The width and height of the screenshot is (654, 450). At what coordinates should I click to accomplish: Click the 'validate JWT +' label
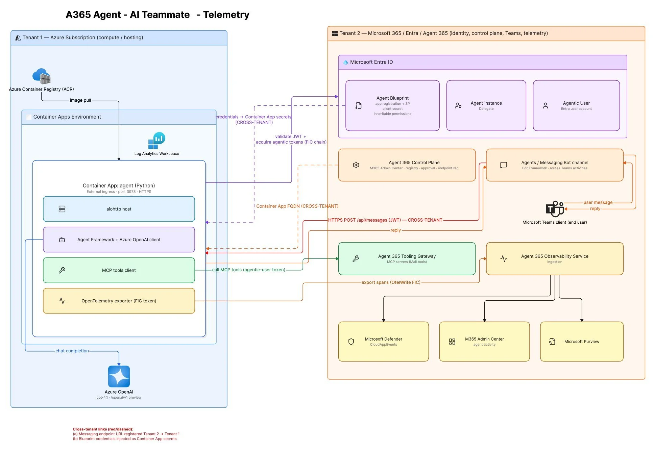tap(291, 136)
